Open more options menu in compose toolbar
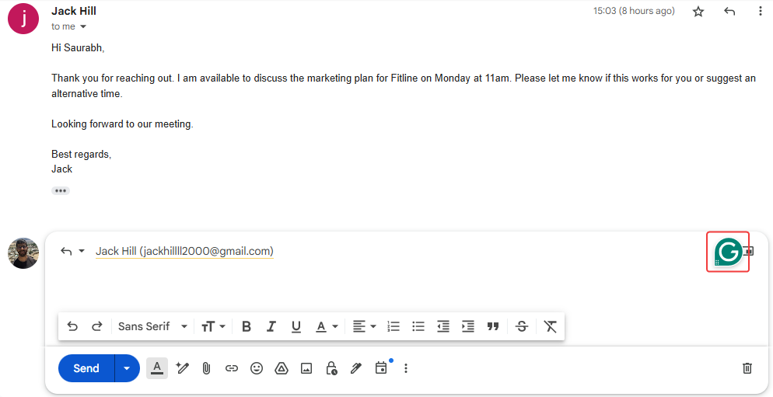This screenshot has height=397, width=773. point(405,368)
